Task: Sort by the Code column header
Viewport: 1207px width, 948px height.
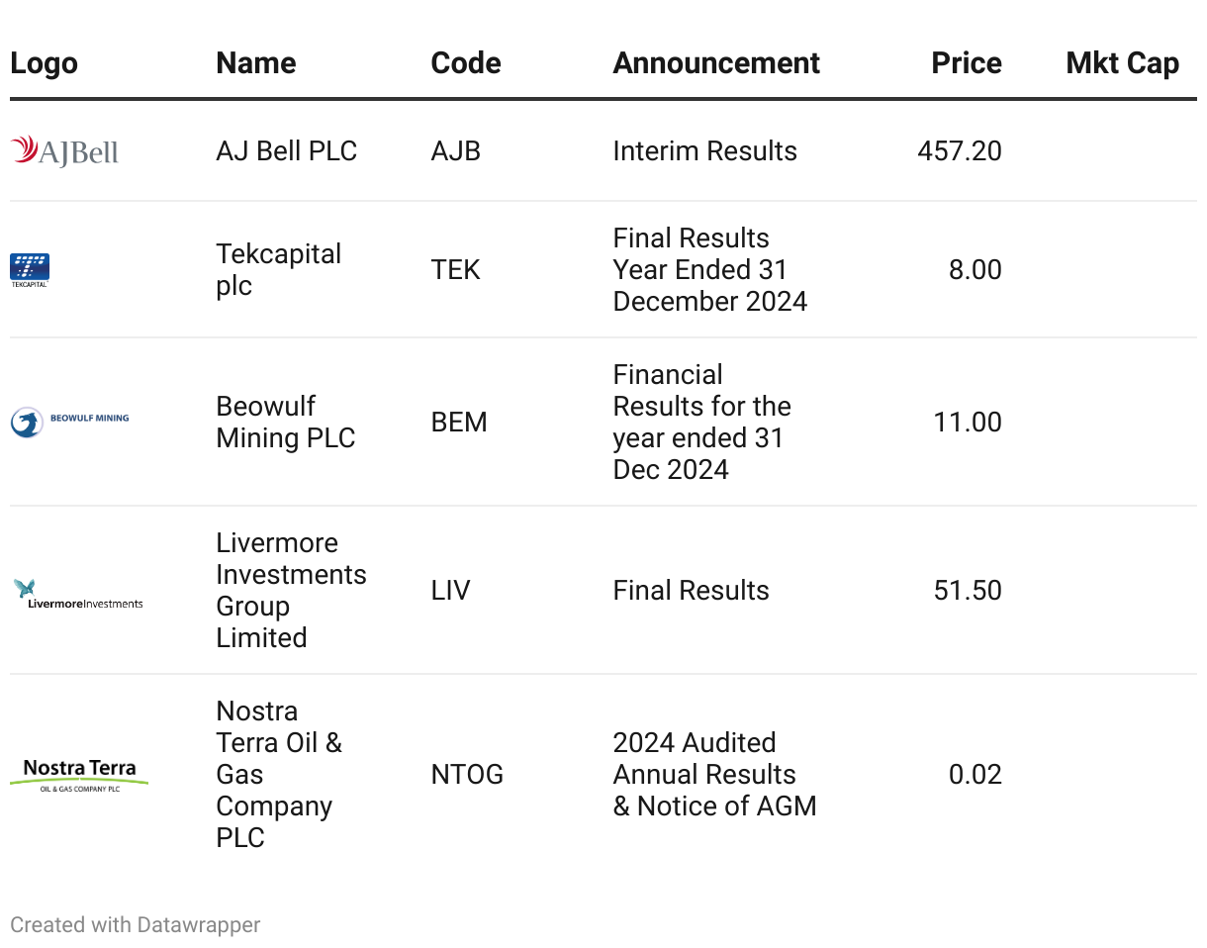Action: tap(465, 63)
